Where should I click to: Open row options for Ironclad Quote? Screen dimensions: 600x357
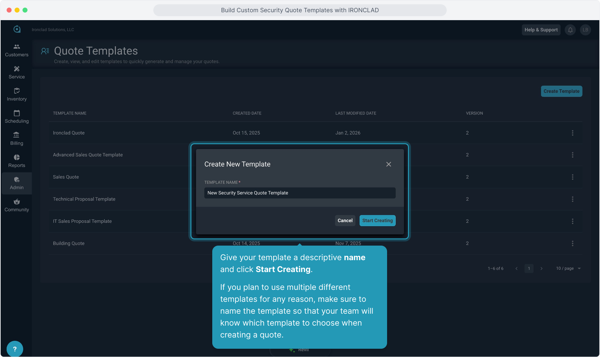coord(573,133)
